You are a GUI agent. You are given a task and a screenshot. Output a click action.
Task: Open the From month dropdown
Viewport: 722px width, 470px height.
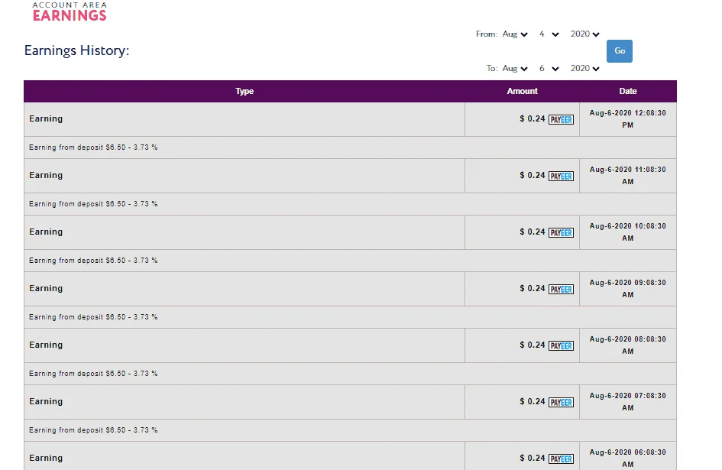pos(515,34)
